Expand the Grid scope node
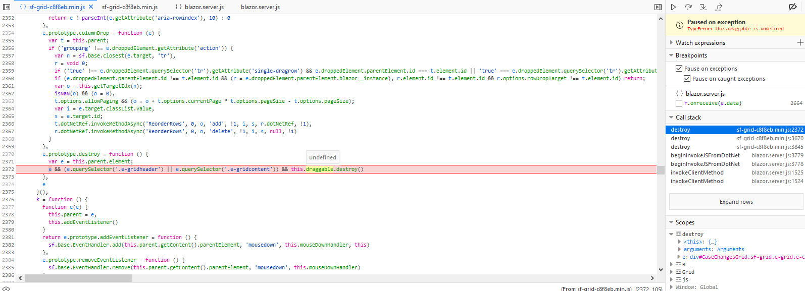Viewport: 805px width, 291px height. point(672,272)
